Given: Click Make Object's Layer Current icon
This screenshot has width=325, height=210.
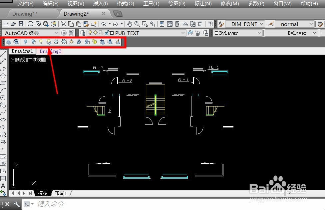Looking at the screenshot, I should pos(190,33).
